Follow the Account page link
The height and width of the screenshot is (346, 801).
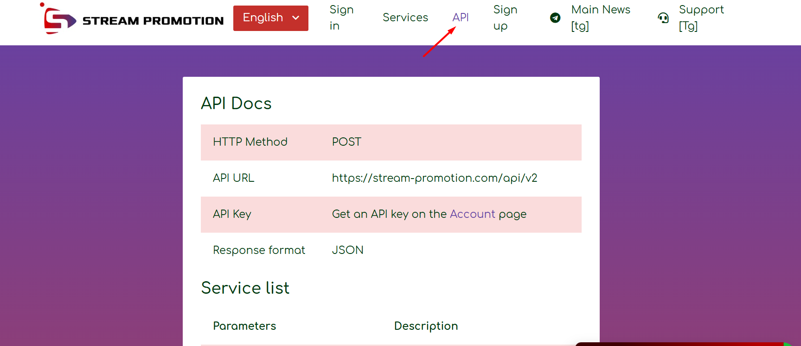[x=473, y=214]
